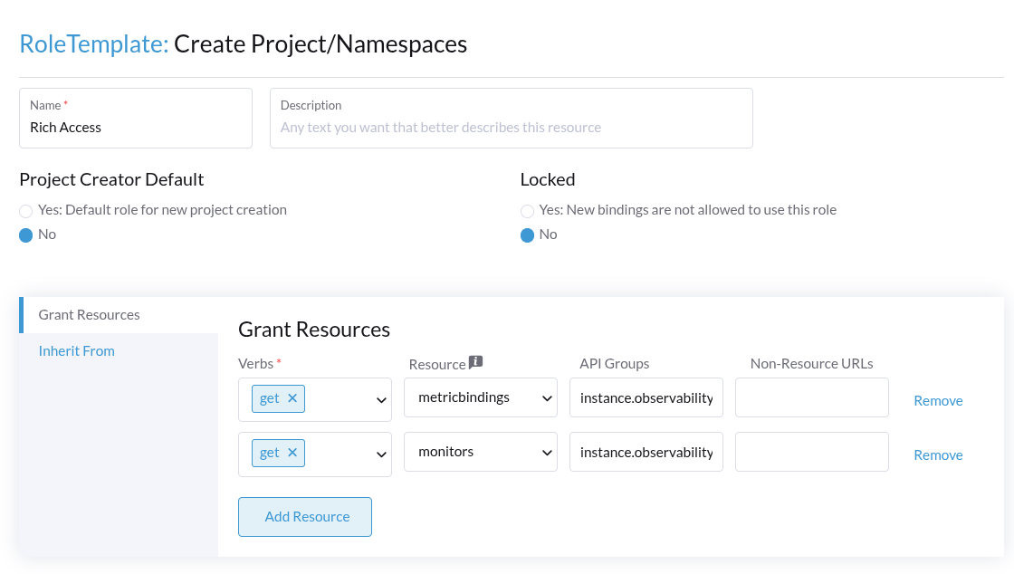Switch to the Inherit From tab
The width and height of the screenshot is (1014, 574).
76,350
